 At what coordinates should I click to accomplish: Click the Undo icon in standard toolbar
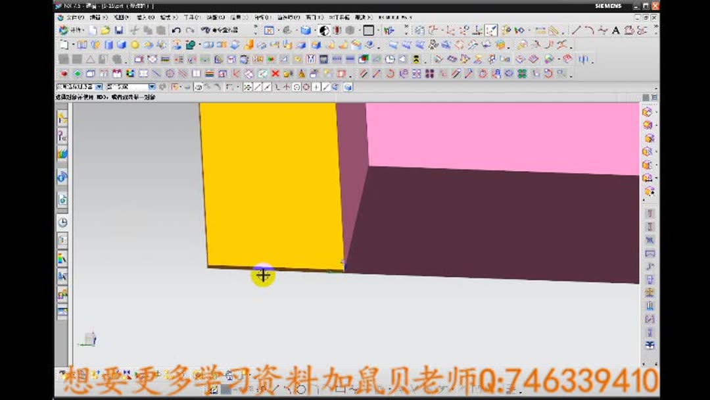pos(176,30)
